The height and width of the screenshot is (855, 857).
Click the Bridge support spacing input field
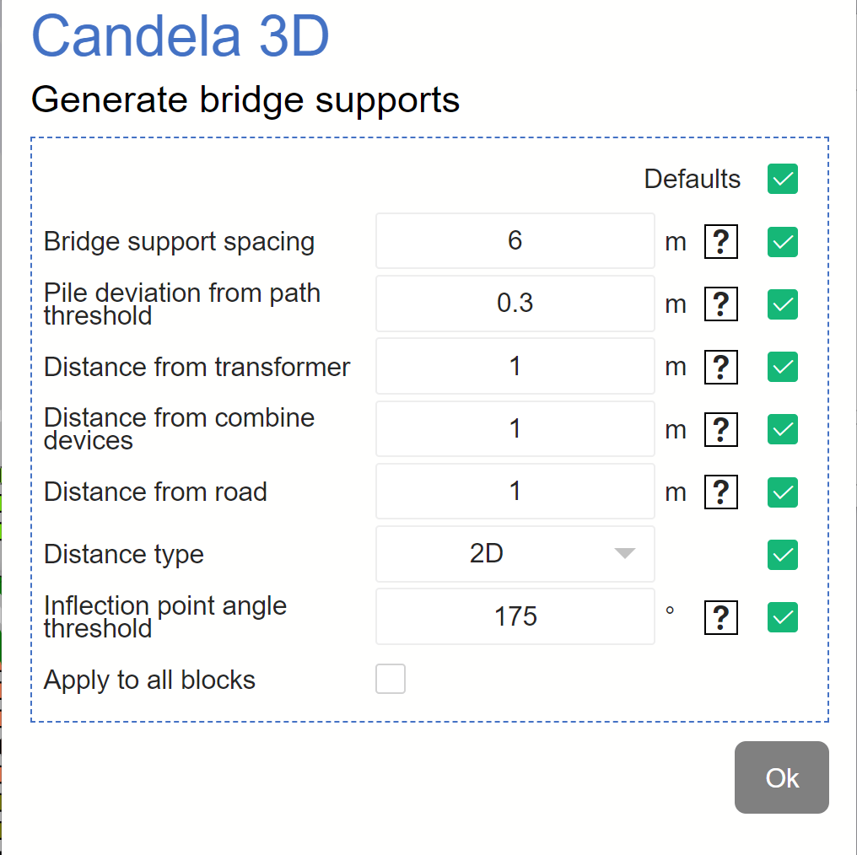(515, 241)
